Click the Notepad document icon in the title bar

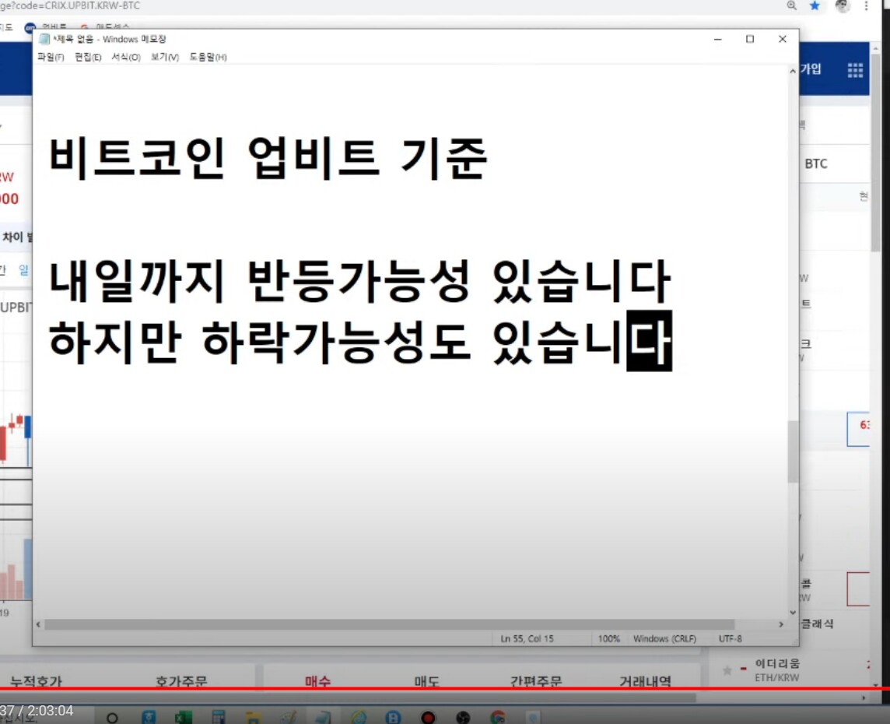point(44,39)
